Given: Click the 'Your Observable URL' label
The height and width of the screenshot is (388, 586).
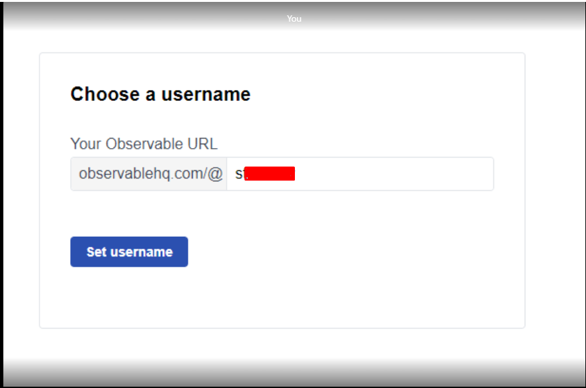Looking at the screenshot, I should click(144, 144).
